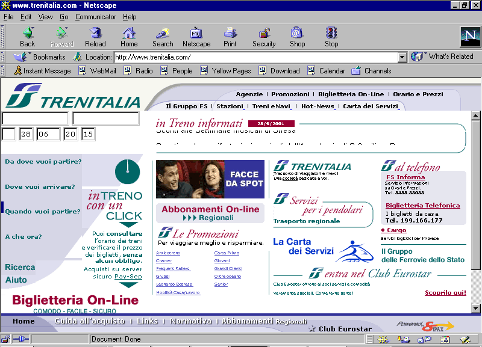Open Composer component bar icon
The height and width of the screenshot is (347, 482).
(x=465, y=339)
